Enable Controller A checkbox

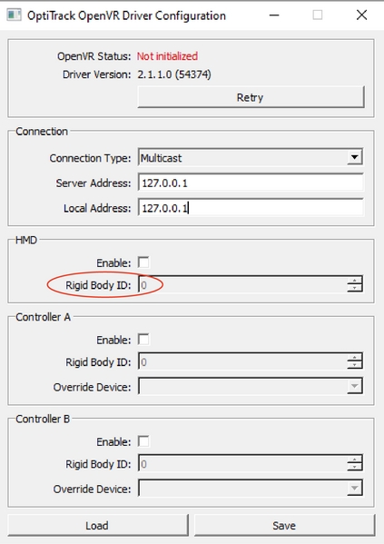click(x=143, y=340)
